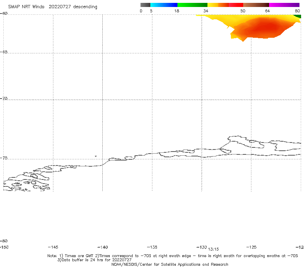Click the brown segment of the color bar
304x267 pixels.
[x=256, y=5]
